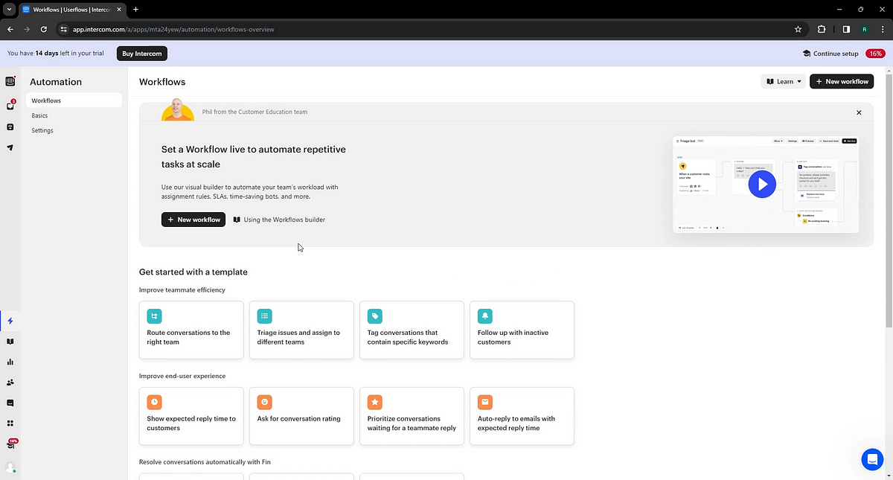The width and height of the screenshot is (893, 480).
Task: Open a new browser tab
Action: pyautogui.click(x=135, y=9)
